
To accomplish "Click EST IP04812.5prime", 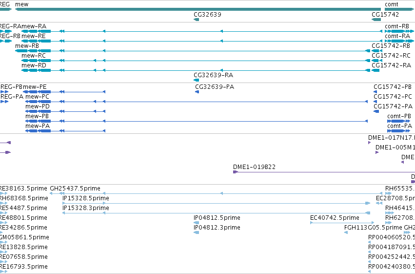I will point(197,223).
